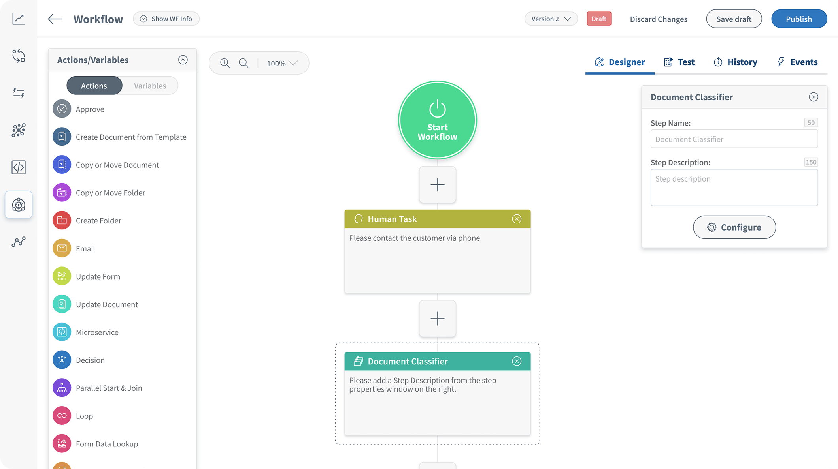The width and height of the screenshot is (838, 469).
Task: Click the Loop action icon
Action: (x=62, y=416)
